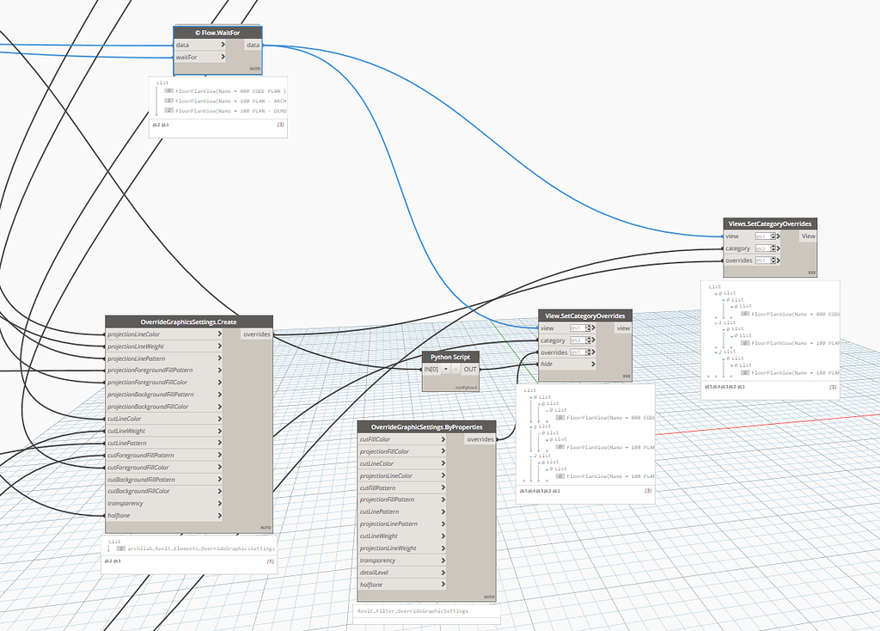The image size is (880, 631).
Task: Toggle cross-product lacing on Views.SetCategoryOverrides
Action: click(811, 272)
